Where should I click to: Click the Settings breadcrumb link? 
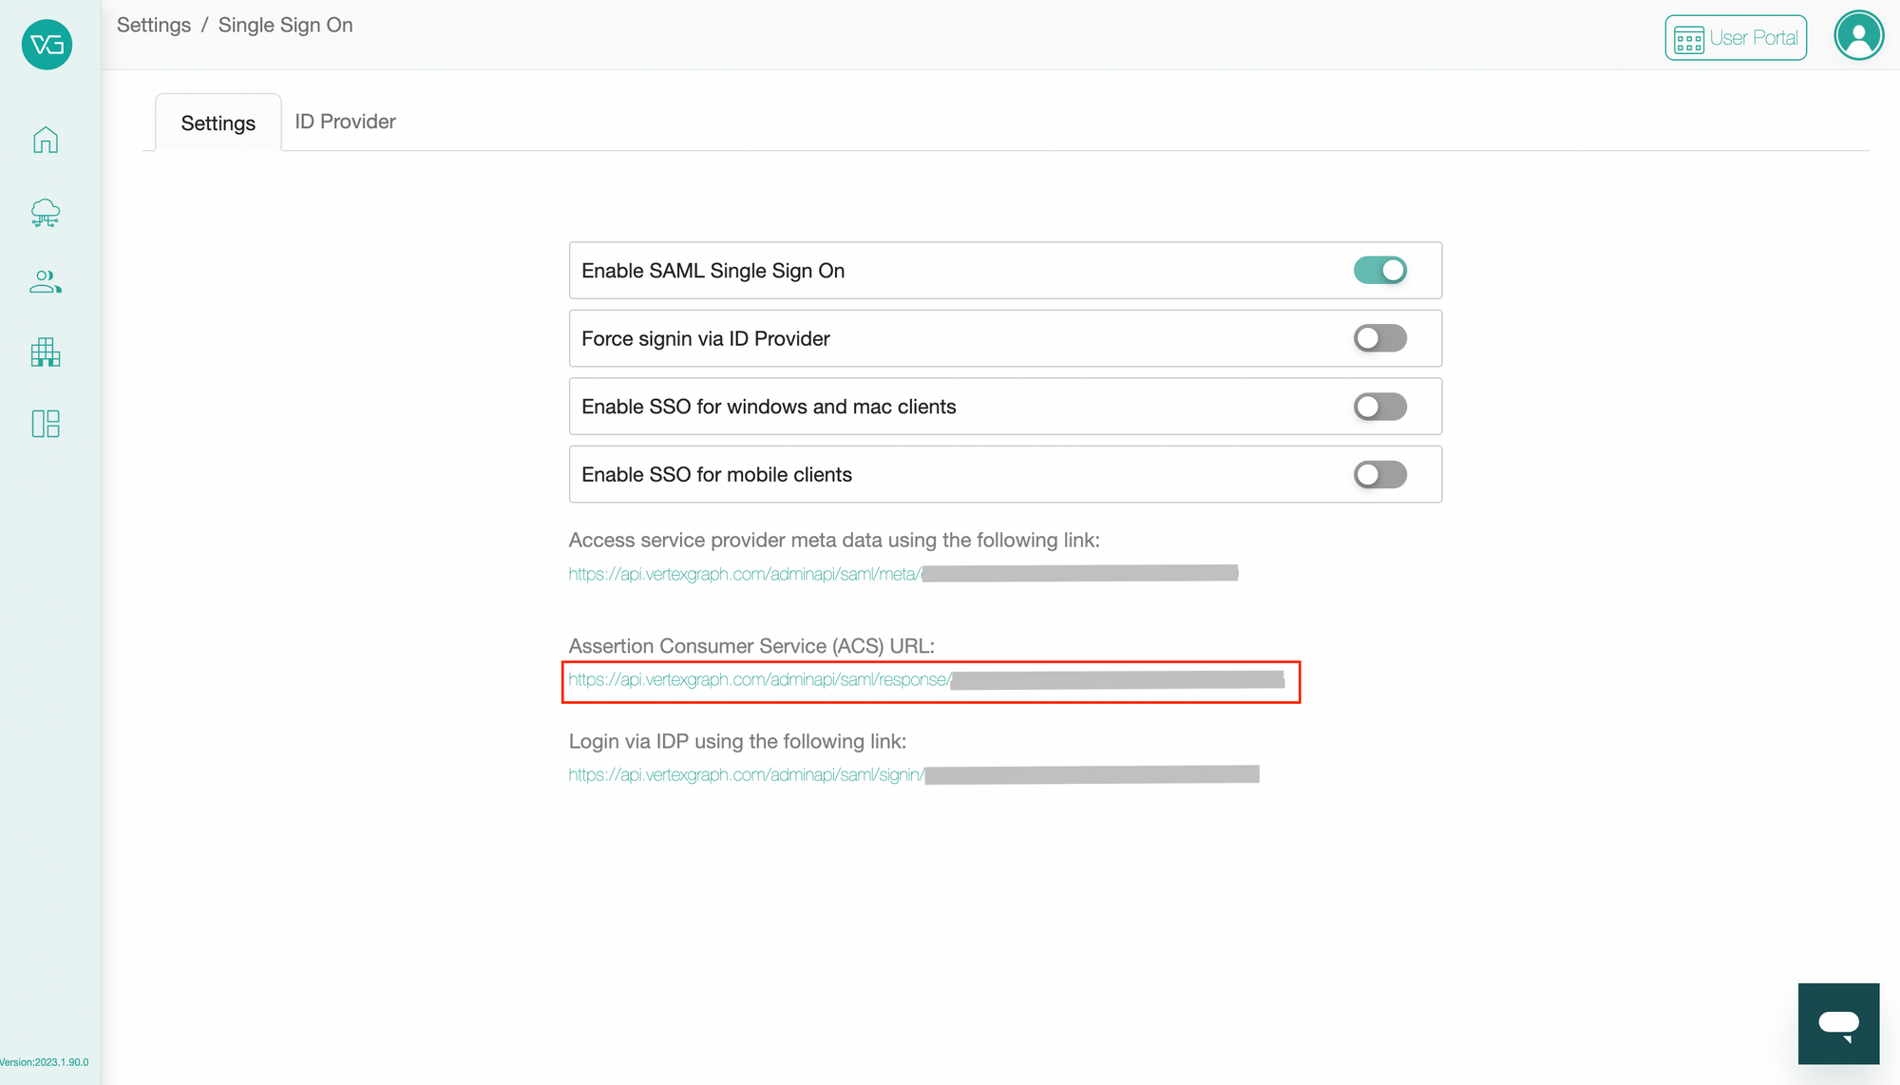coord(153,25)
